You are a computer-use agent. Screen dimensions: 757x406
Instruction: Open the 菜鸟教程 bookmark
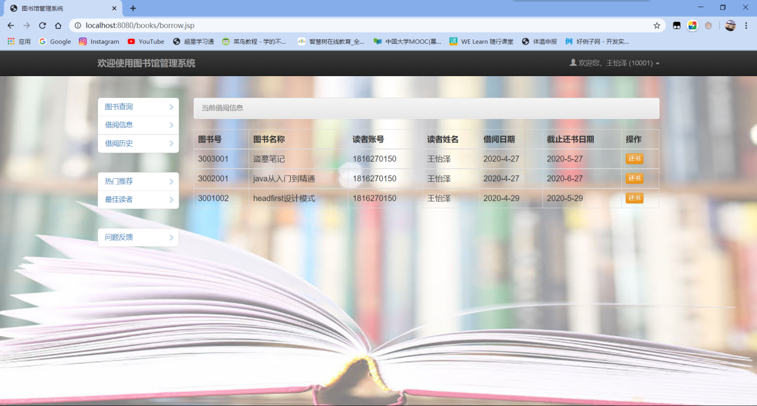click(x=254, y=42)
